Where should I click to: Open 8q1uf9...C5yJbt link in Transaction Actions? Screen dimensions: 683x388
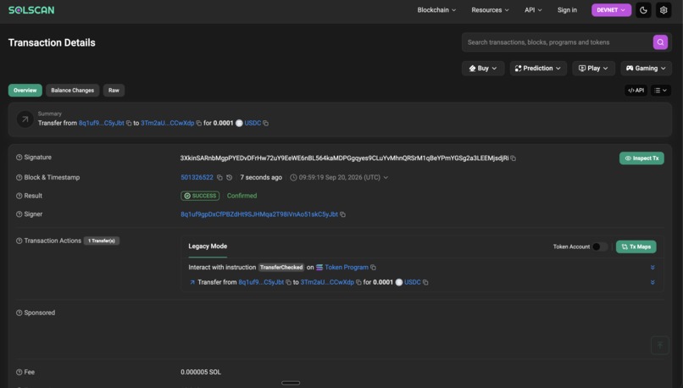click(x=261, y=282)
